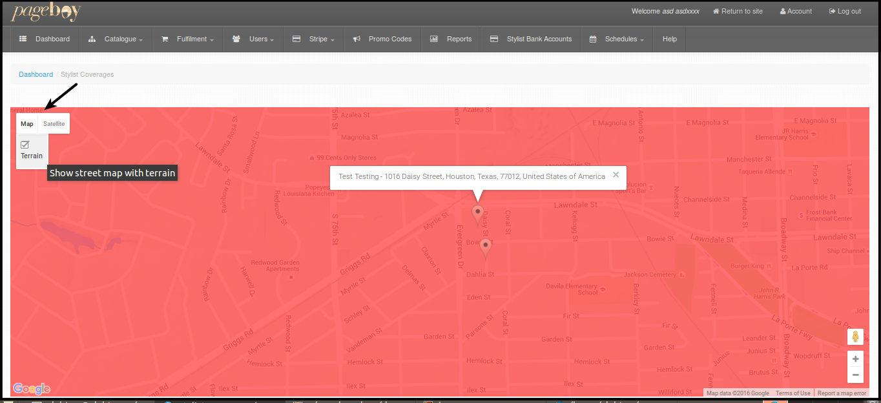Click the Fulfilment shopping cart icon
The image size is (881, 403).
click(165, 39)
